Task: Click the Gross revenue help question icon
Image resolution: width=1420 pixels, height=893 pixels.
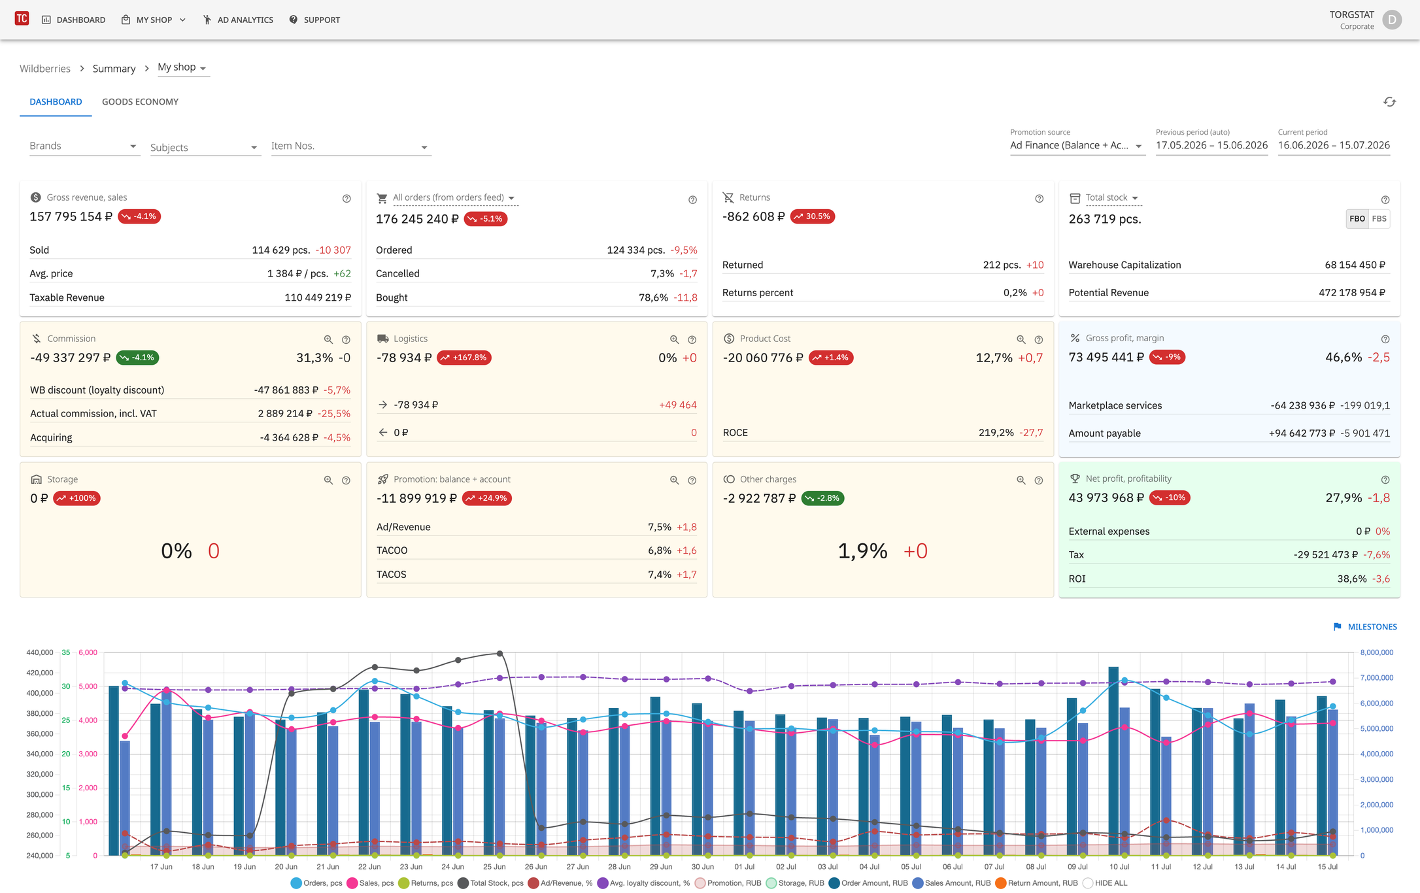Action: 347,198
